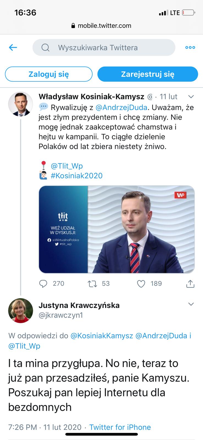The height and width of the screenshot is (440, 203).
Task: Open the three-dots more options menu
Action: [190, 48]
